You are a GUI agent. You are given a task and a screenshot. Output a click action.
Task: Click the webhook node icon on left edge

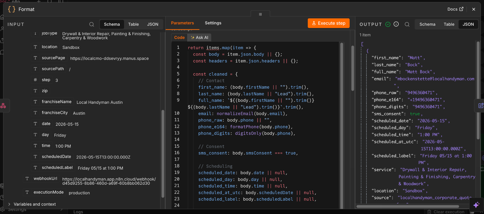click(x=3, y=106)
